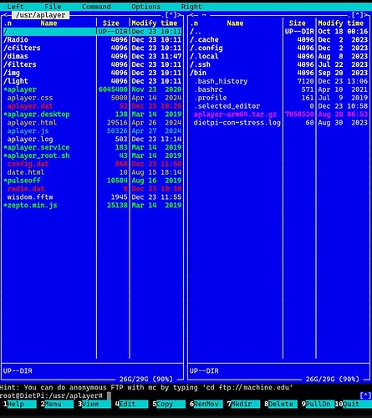The height and width of the screenshot is (418, 372).
Task: Select the /.config directory in right panel
Action: tap(278, 48)
